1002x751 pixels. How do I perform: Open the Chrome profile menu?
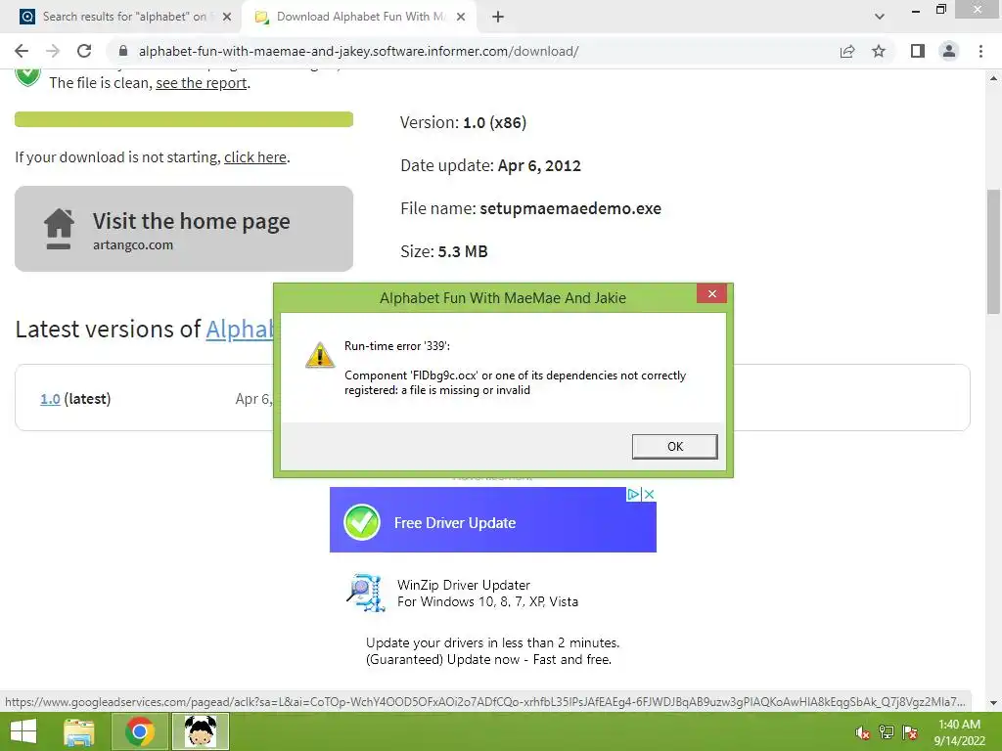[x=949, y=51]
